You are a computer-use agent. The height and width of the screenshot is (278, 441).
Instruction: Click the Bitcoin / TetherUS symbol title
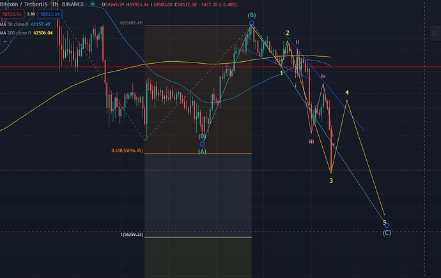[x=24, y=4]
